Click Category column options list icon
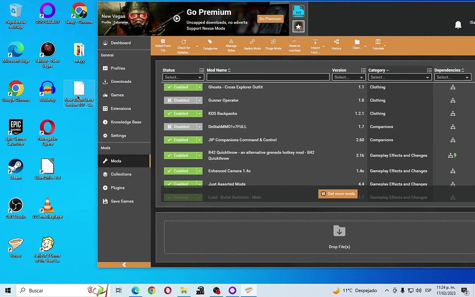475x297 pixels. click(429, 70)
